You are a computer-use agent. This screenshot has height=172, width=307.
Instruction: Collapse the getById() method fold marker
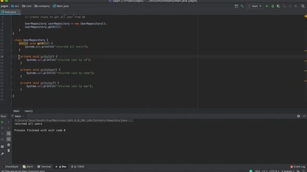[12, 56]
